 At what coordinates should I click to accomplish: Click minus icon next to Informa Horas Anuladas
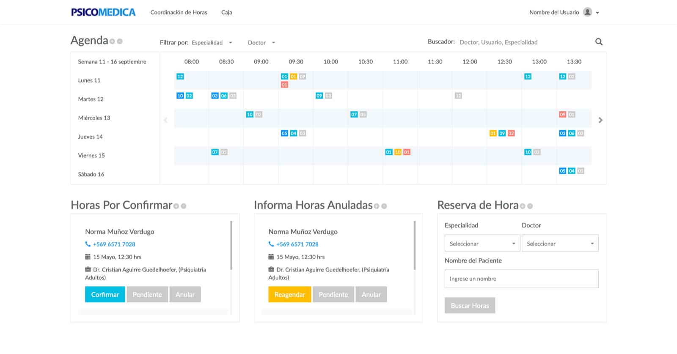click(x=384, y=206)
